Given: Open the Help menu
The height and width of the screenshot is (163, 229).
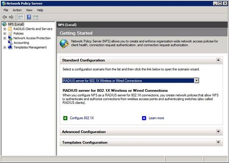Looking at the screenshot, I should click(x=40, y=10).
